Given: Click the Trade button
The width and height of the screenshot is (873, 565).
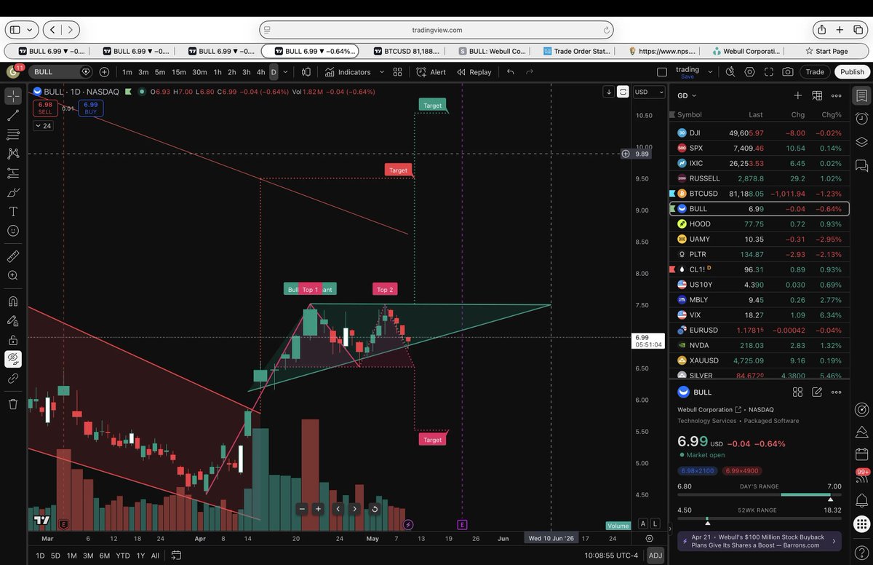Looking at the screenshot, I should tap(815, 72).
